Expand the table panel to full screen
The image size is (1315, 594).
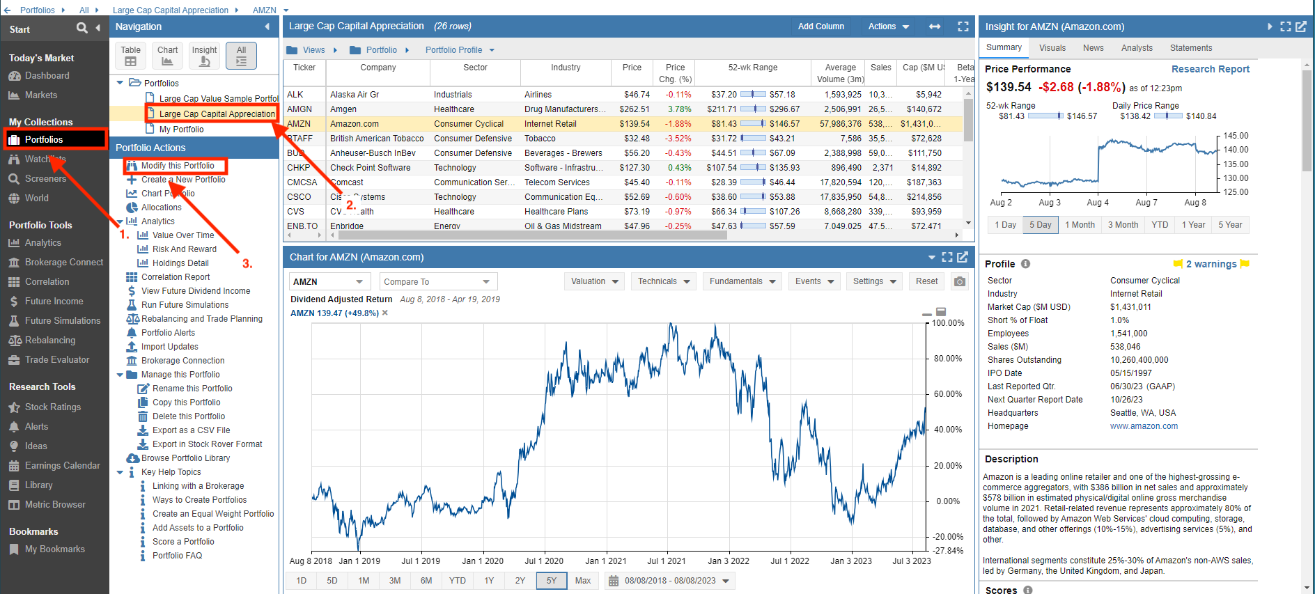point(963,26)
